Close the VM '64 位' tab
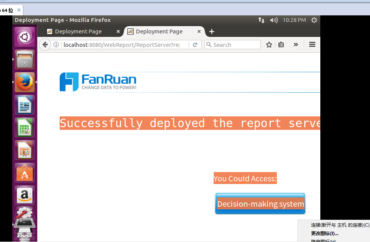 [19, 10]
